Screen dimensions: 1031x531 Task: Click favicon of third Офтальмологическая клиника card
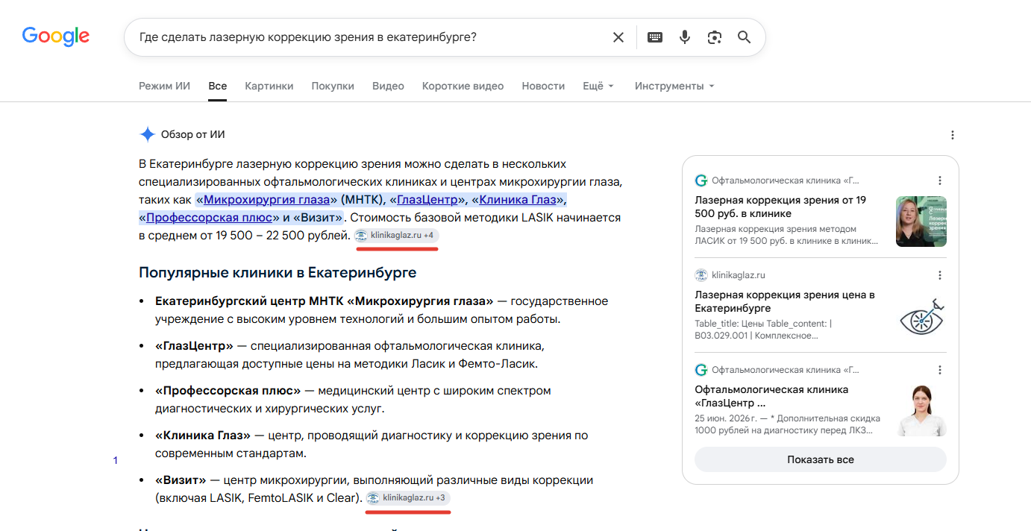[x=701, y=370]
